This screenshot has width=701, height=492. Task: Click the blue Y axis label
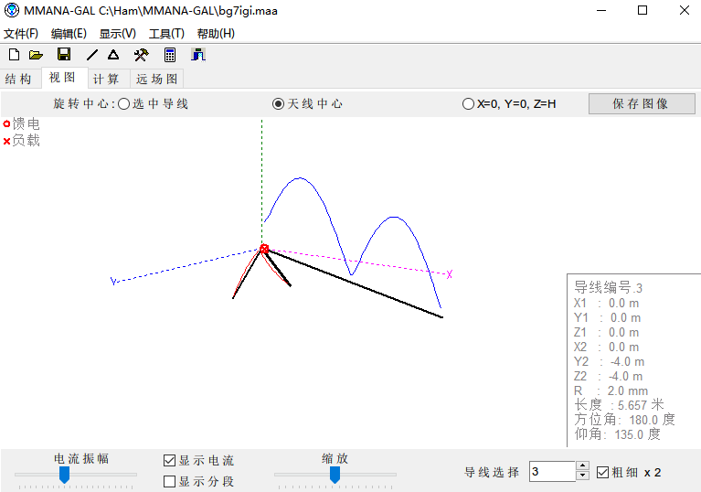(x=113, y=281)
